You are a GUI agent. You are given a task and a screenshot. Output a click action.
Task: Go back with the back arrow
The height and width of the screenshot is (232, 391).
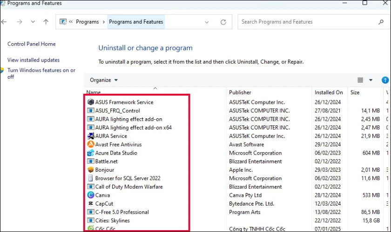4,22
